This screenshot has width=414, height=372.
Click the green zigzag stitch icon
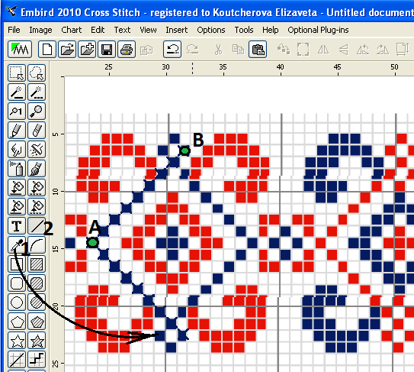point(20,49)
